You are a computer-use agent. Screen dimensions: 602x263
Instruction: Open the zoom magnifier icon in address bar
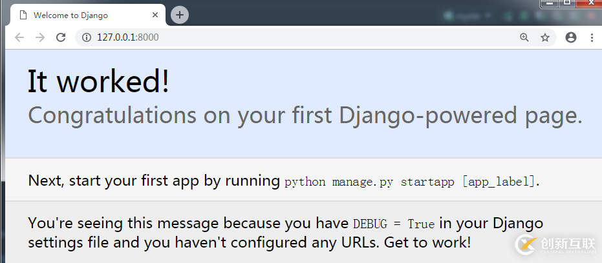pyautogui.click(x=524, y=37)
